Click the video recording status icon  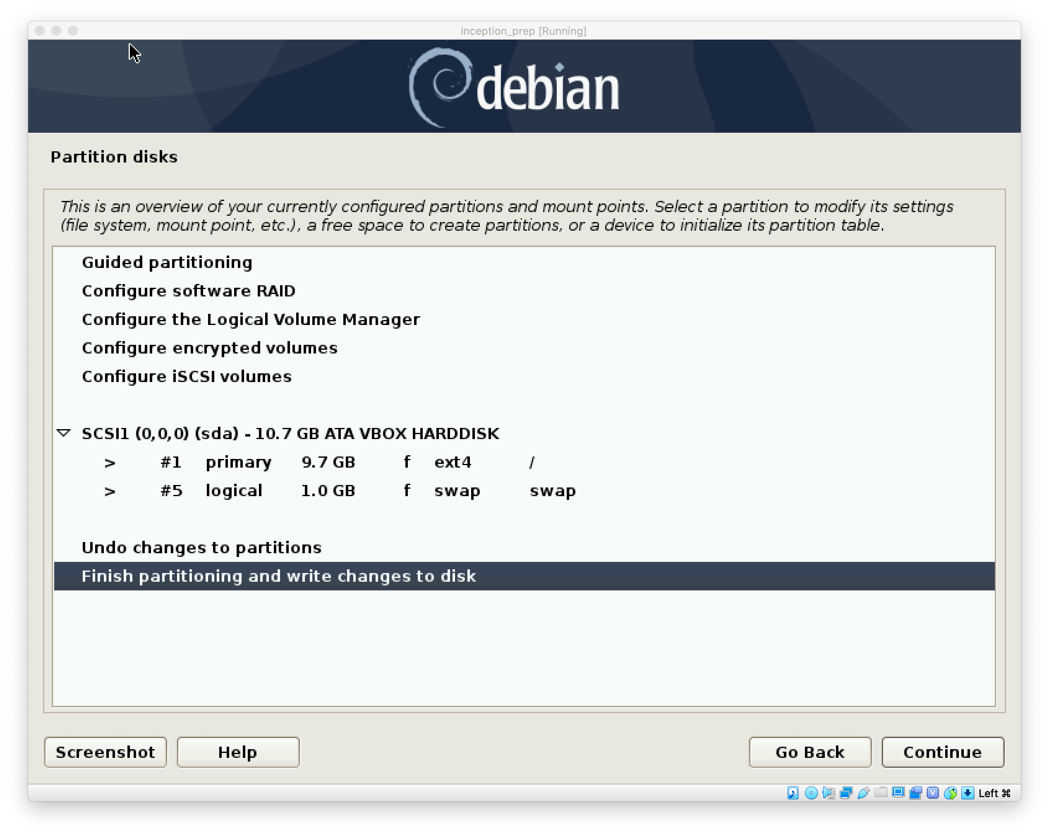(x=915, y=793)
